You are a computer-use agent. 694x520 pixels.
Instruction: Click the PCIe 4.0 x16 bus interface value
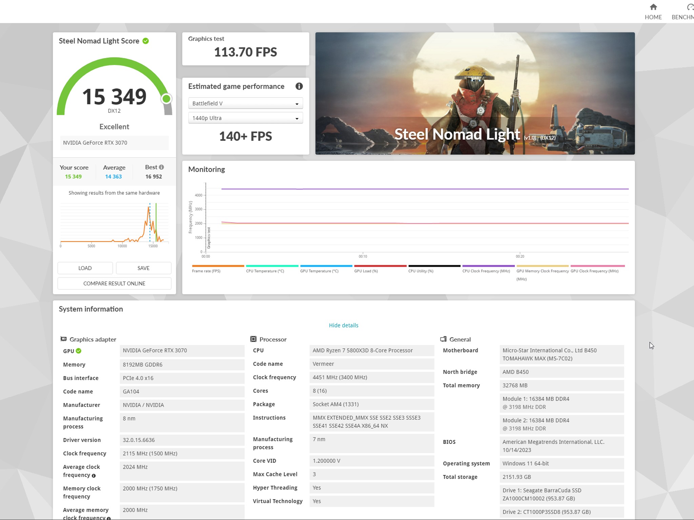(182, 378)
